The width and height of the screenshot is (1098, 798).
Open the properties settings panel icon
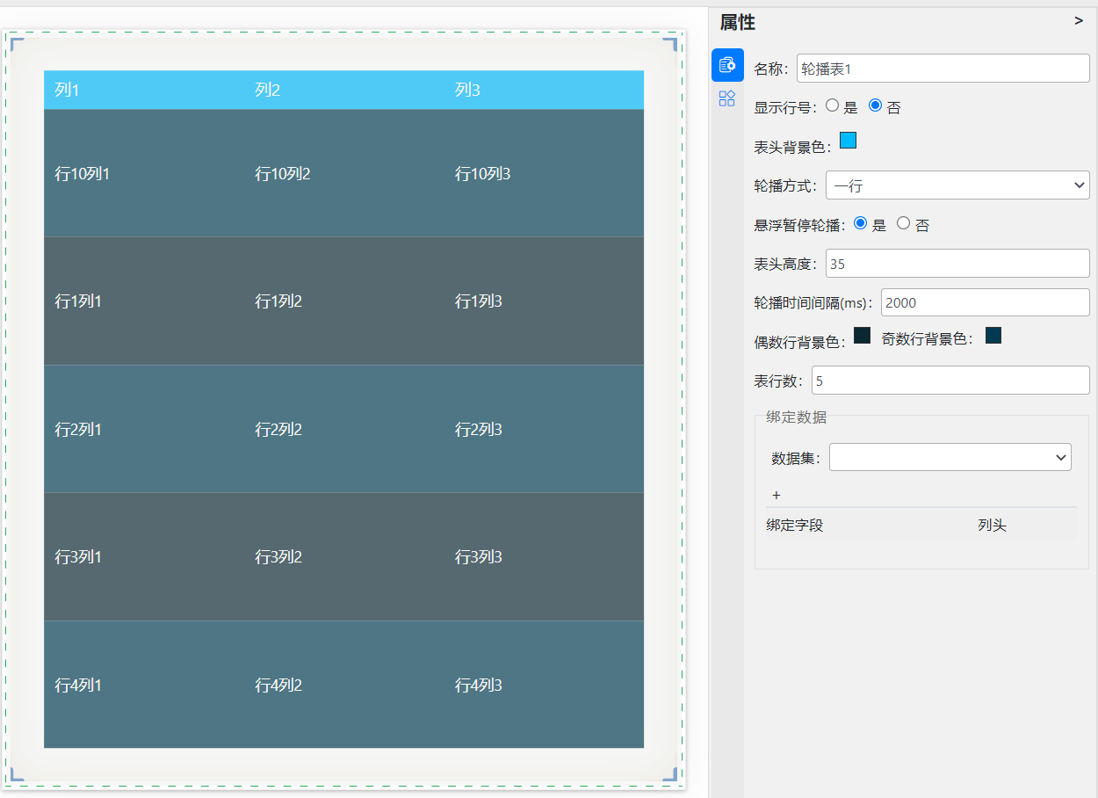click(x=727, y=65)
